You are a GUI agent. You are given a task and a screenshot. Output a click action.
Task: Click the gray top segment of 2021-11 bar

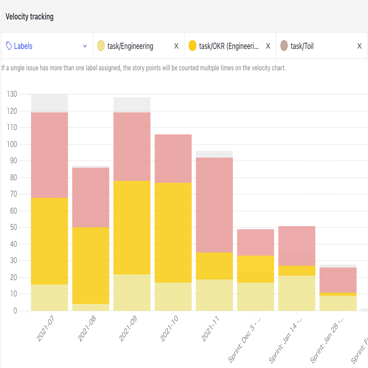(214, 154)
